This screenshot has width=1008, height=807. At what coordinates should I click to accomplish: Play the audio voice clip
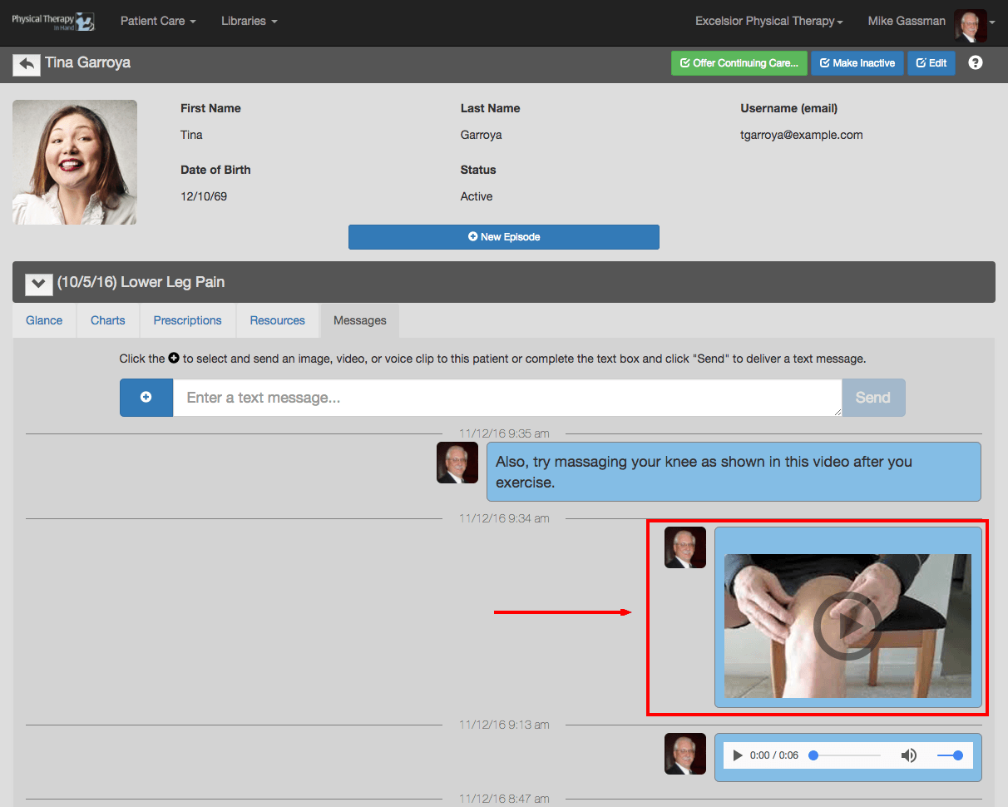pyautogui.click(x=738, y=755)
